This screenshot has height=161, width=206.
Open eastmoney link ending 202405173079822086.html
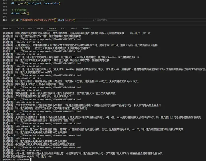point(47,148)
